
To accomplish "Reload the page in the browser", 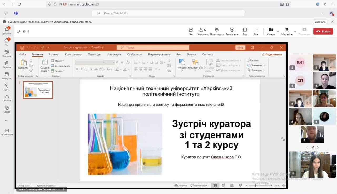I will (x=19, y=4).
